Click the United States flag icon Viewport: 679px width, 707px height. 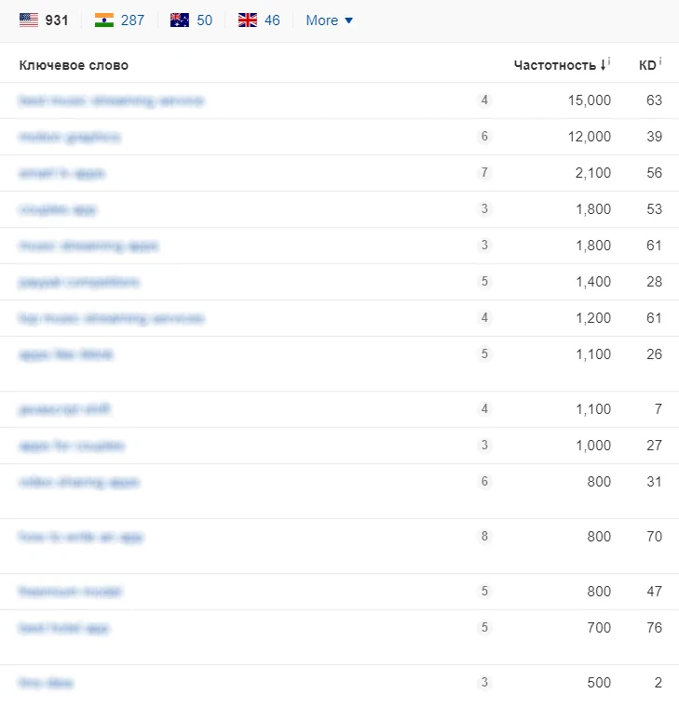[29, 20]
